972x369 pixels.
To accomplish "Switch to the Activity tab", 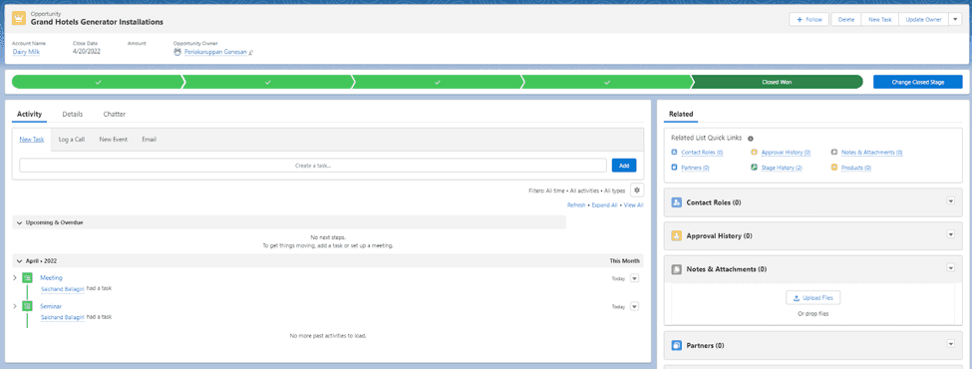I will [x=29, y=114].
